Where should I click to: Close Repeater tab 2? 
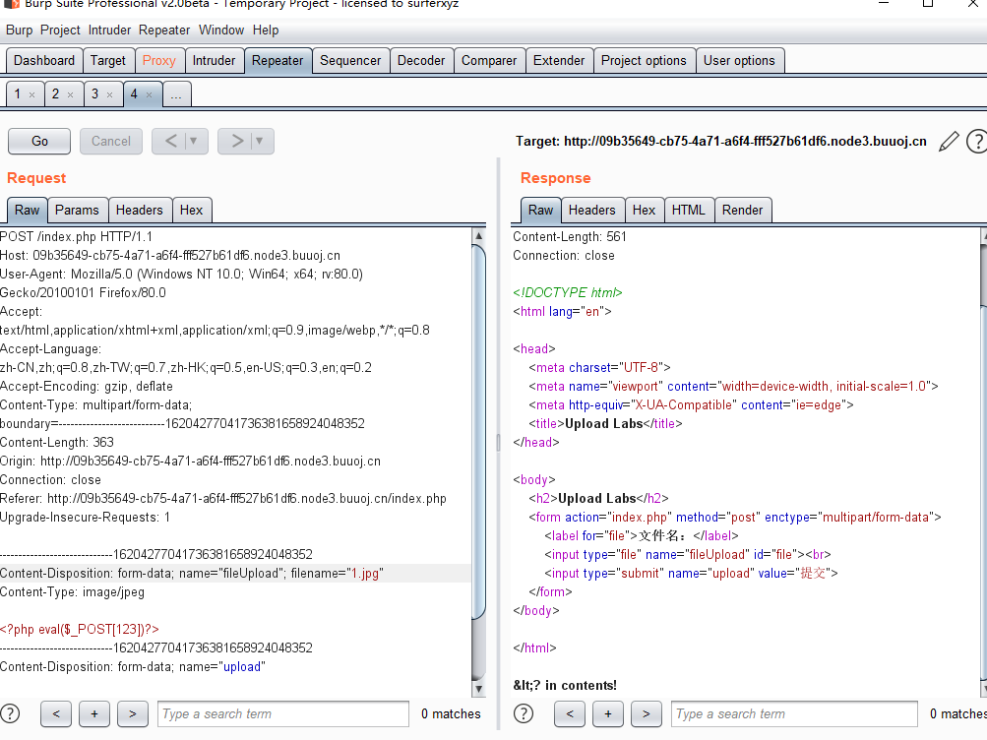pyautogui.click(x=71, y=95)
